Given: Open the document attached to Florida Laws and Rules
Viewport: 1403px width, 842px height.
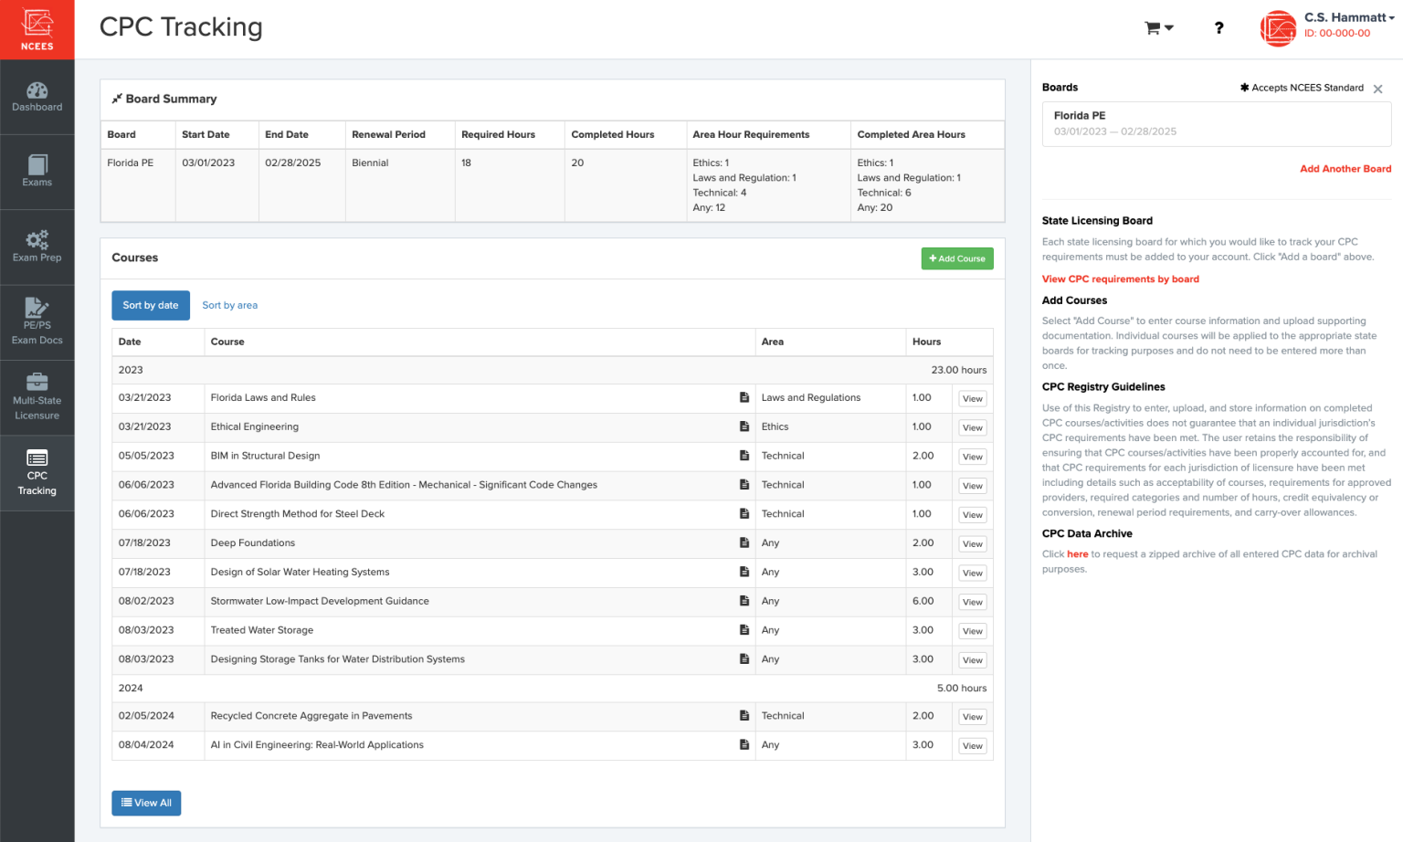Looking at the screenshot, I should [x=742, y=397].
